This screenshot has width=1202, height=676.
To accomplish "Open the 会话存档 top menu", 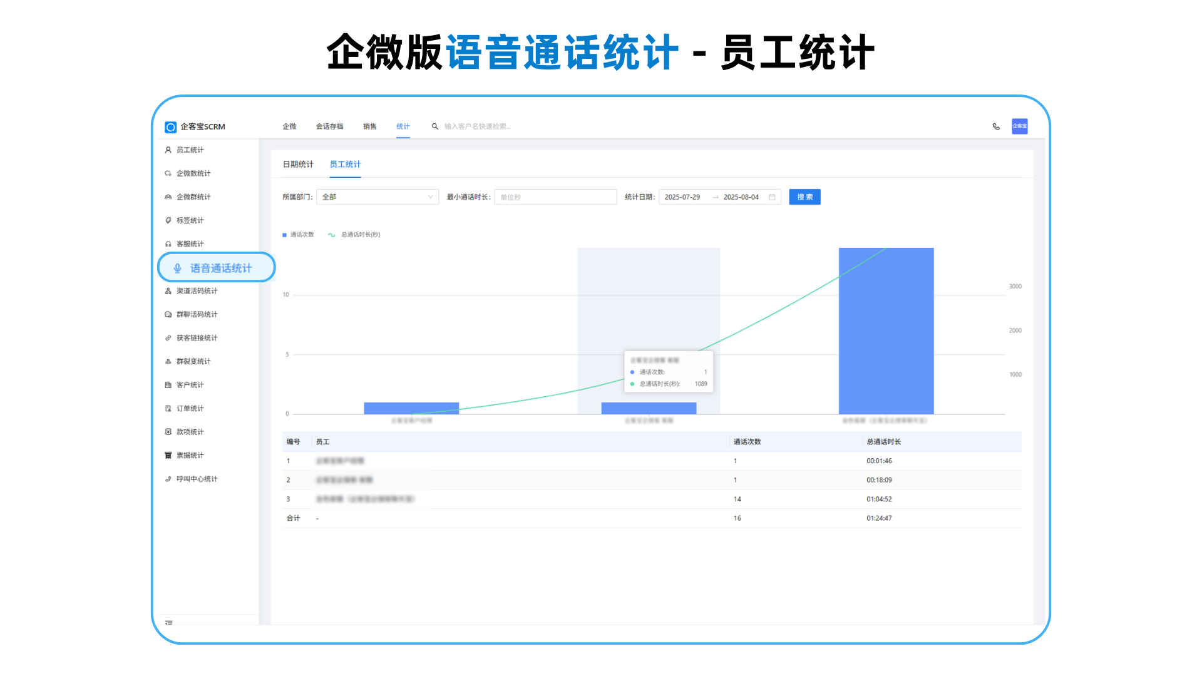I will 329,126.
